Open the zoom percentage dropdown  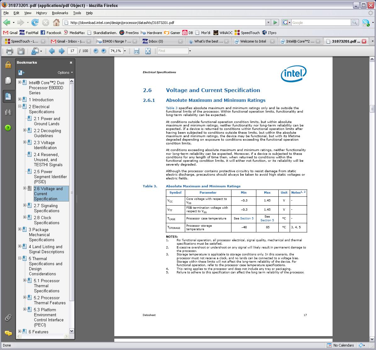click(x=125, y=51)
